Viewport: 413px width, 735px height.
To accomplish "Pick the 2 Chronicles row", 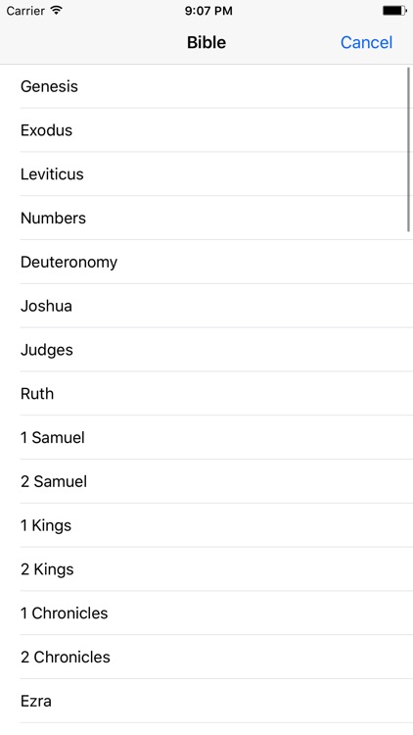I will click(206, 657).
